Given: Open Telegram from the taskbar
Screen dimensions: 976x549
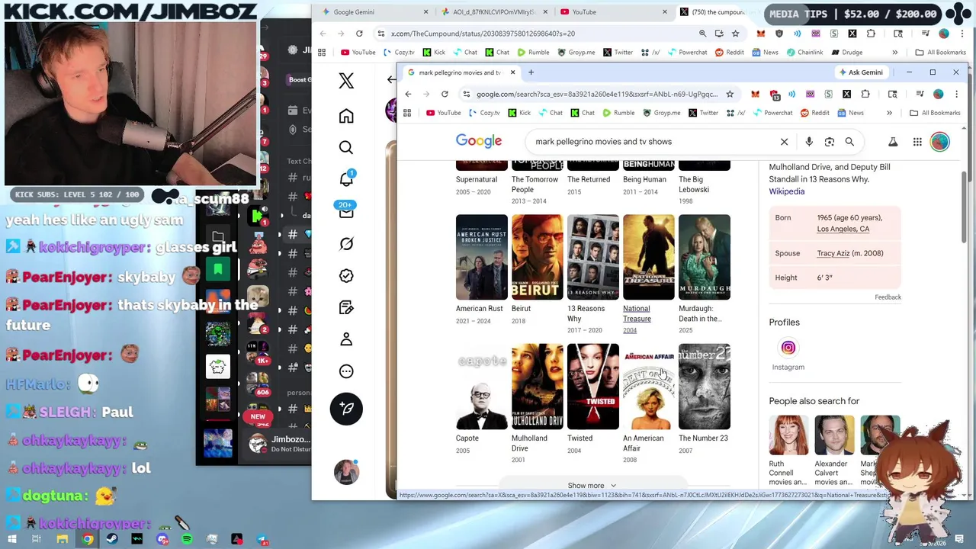Looking at the screenshot, I should coord(262,539).
